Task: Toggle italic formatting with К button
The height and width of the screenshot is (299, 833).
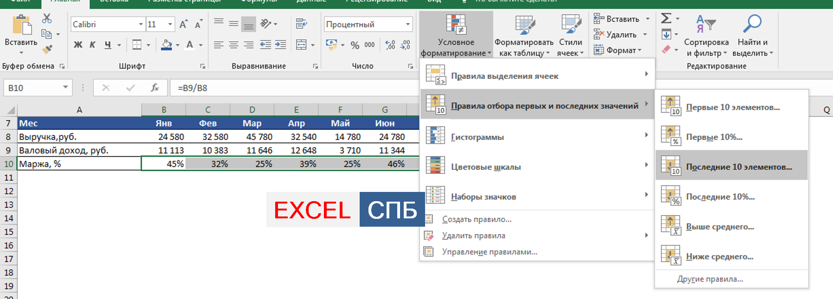Action: [92, 45]
